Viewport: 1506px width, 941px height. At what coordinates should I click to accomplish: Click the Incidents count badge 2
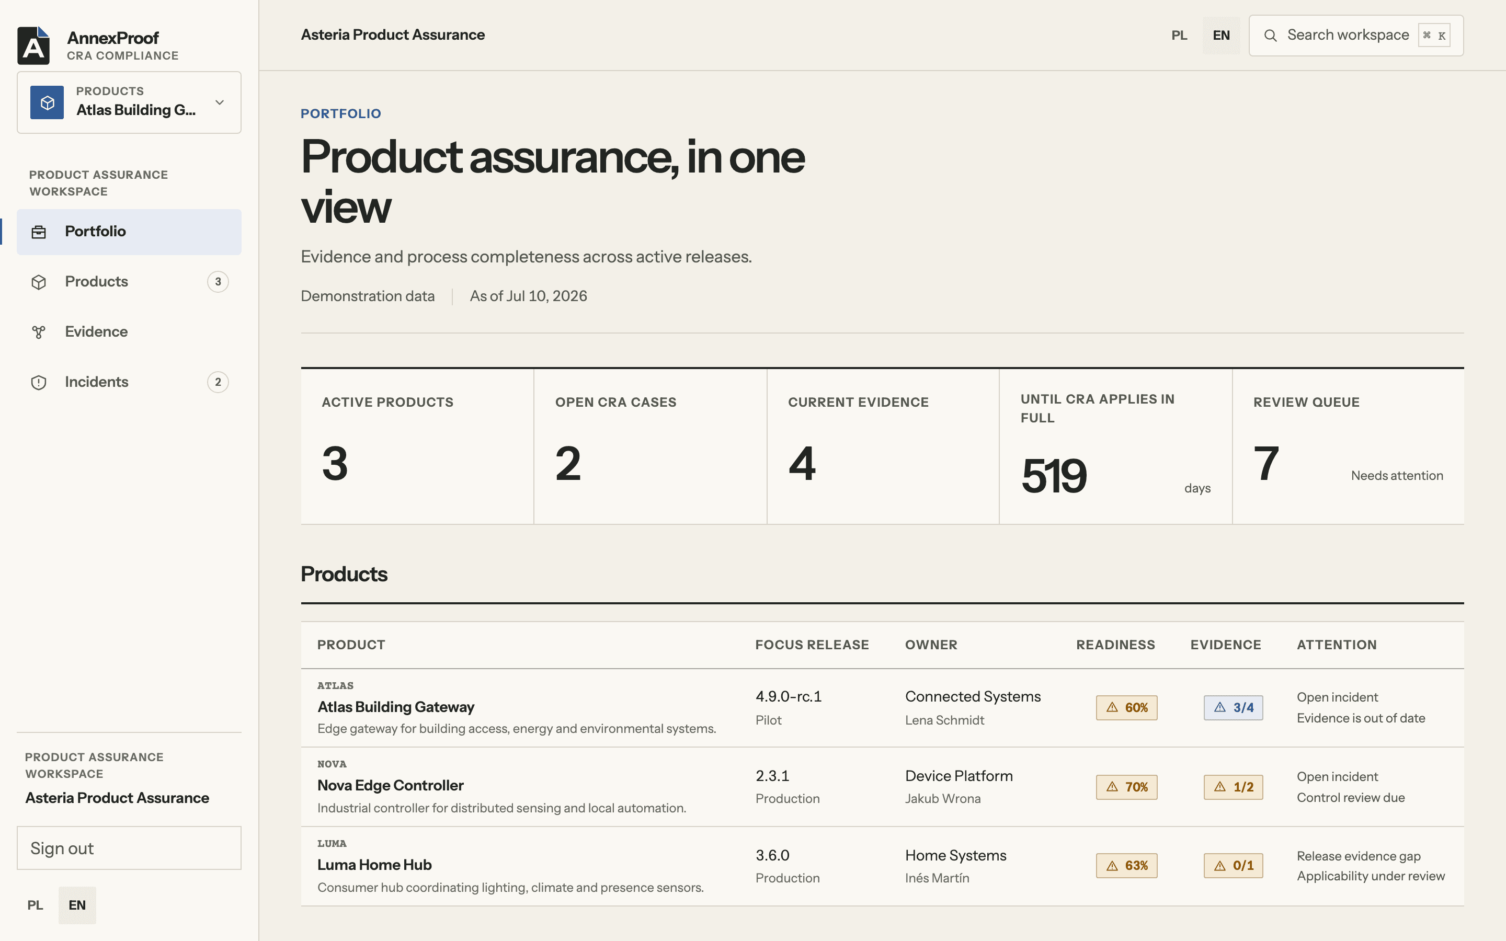[x=218, y=382]
